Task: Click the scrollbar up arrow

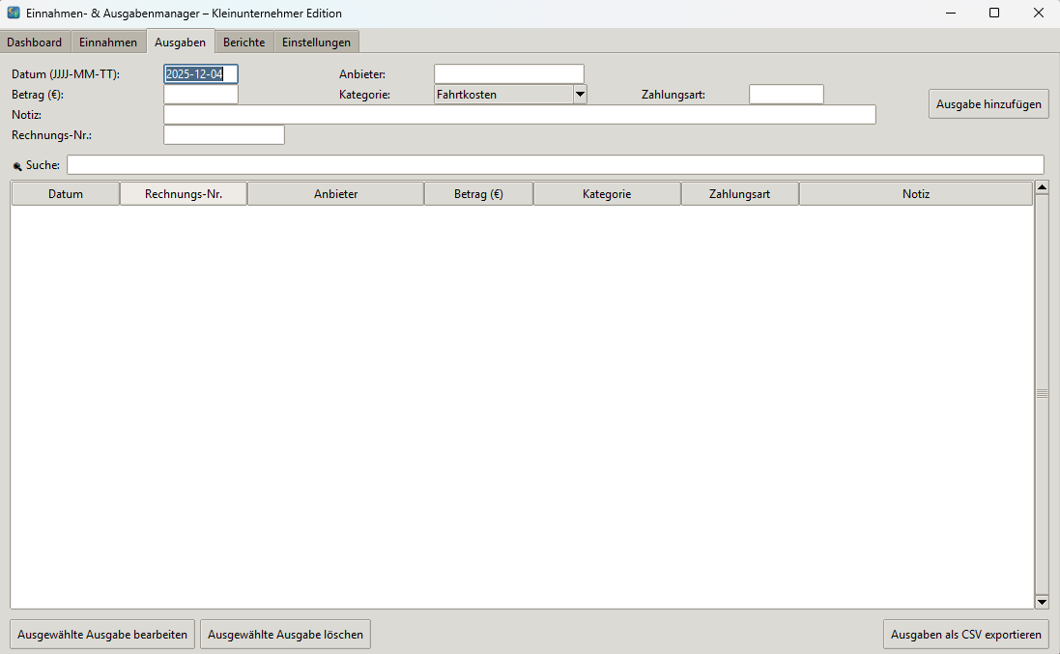Action: point(1042,186)
